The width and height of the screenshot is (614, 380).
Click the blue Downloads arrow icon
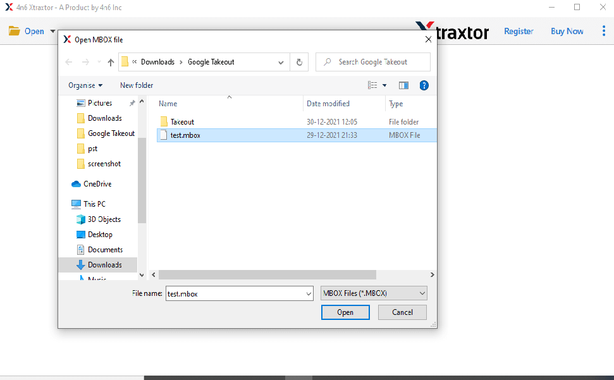81,265
